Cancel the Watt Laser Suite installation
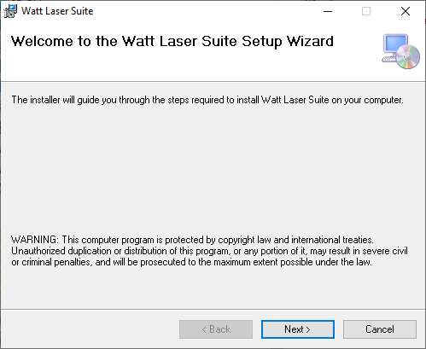Screen dimensions: 426x349 pos(380,329)
